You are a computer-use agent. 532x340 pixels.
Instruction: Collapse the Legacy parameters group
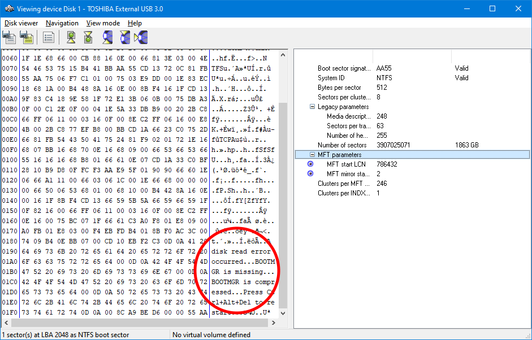(x=313, y=107)
